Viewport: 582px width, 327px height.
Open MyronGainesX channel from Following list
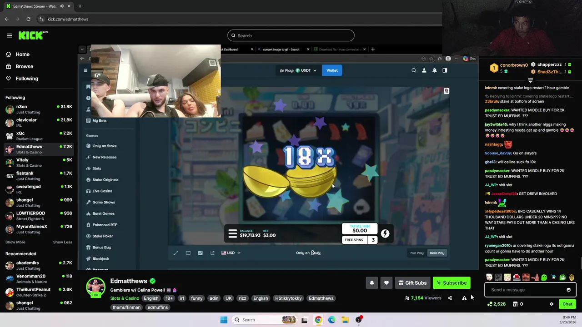(x=39, y=229)
